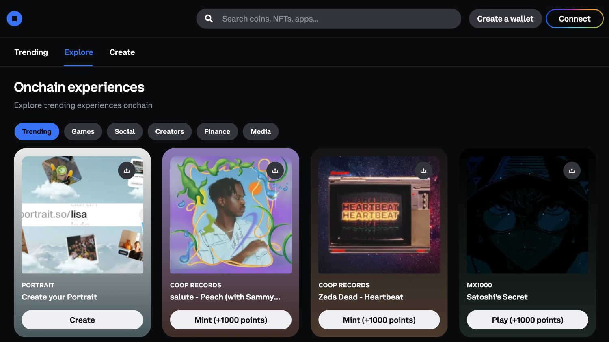The width and height of the screenshot is (609, 342).
Task: Select the Finance filter chip
Action: pyautogui.click(x=217, y=131)
